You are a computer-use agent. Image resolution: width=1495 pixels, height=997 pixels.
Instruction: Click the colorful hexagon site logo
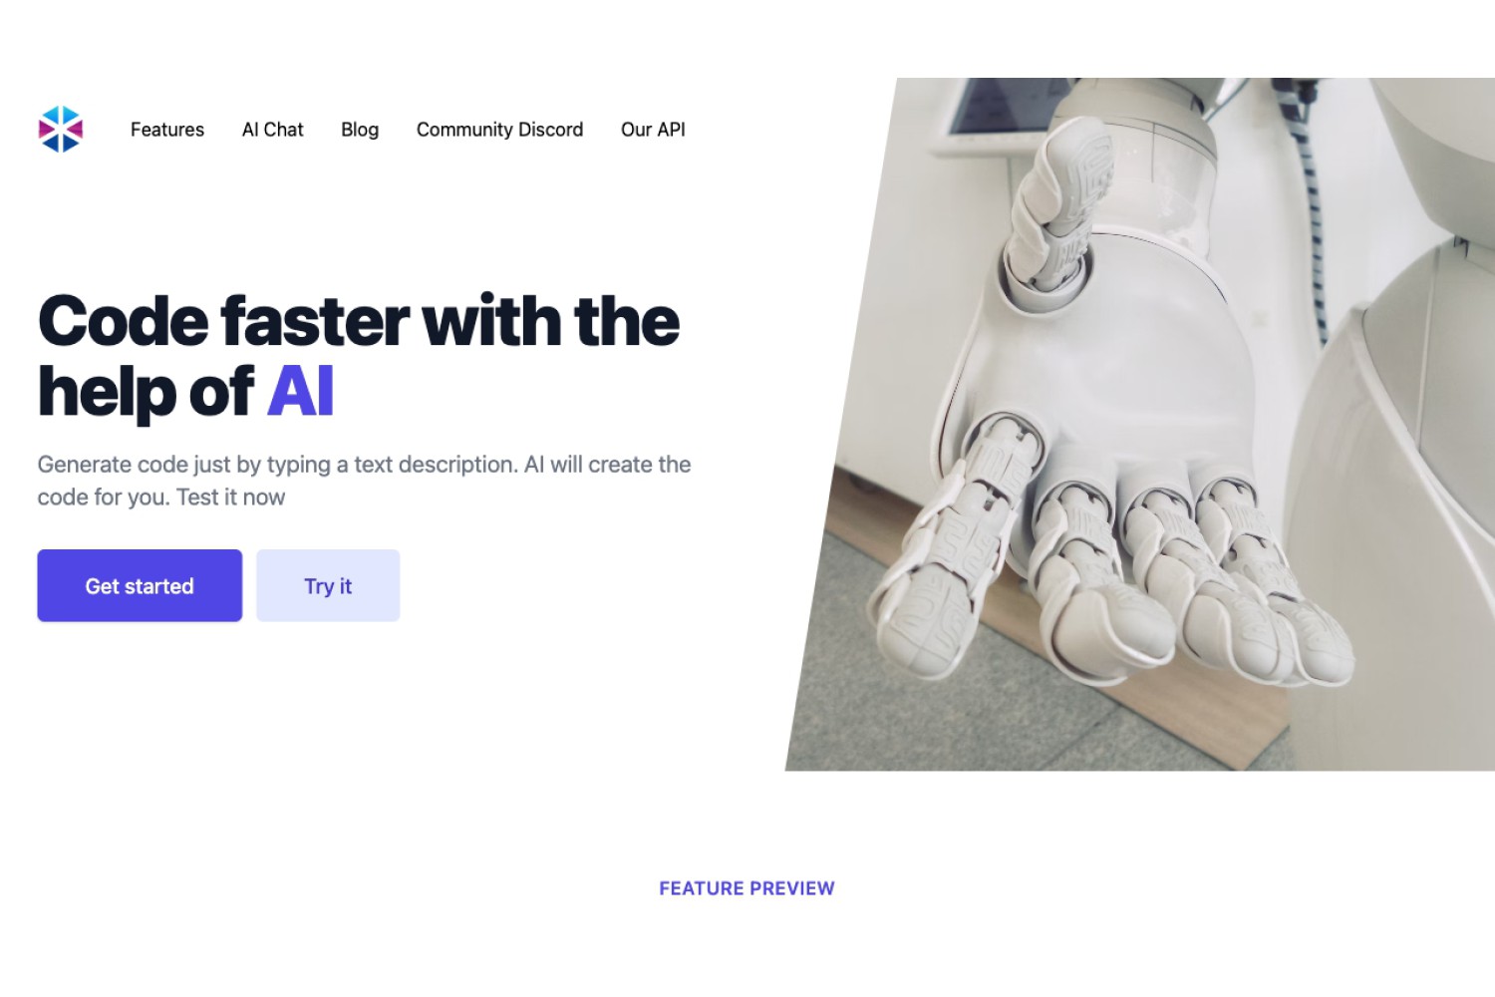[x=61, y=130]
